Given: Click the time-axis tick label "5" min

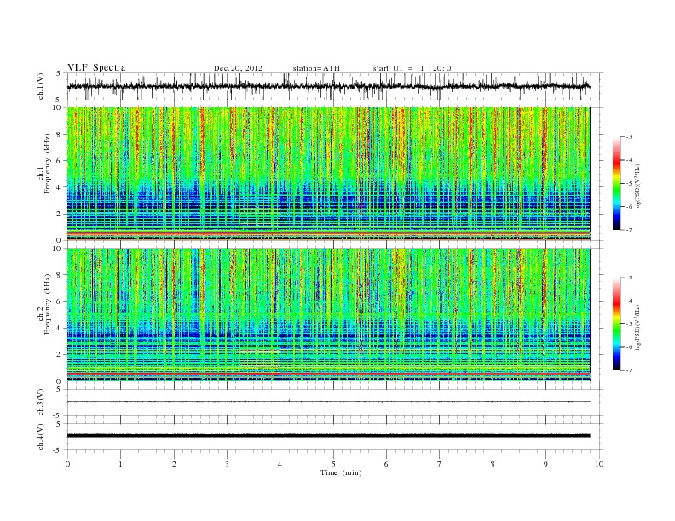Looking at the screenshot, I should click(333, 464).
